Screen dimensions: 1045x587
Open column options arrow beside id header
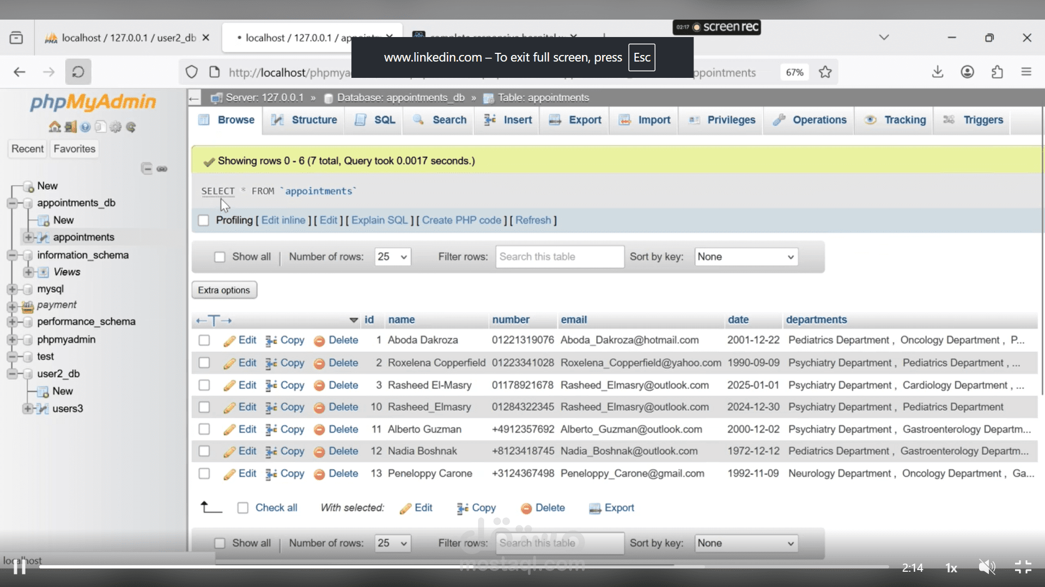click(354, 320)
